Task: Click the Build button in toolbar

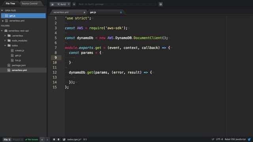Action: 62,4
